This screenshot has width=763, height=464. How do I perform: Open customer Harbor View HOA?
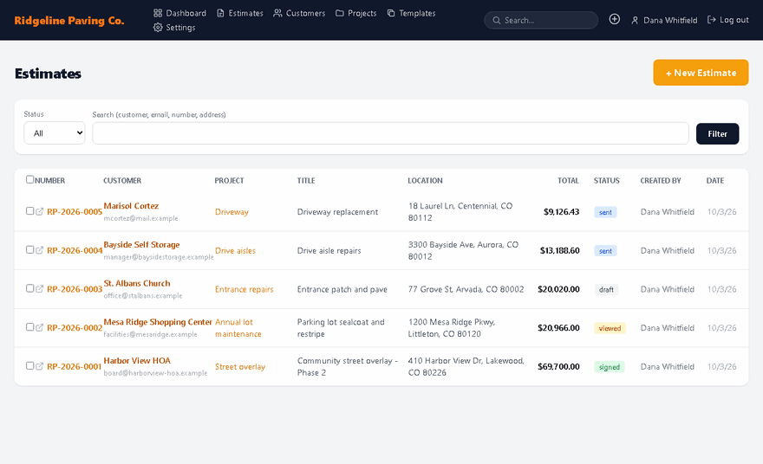(x=137, y=361)
